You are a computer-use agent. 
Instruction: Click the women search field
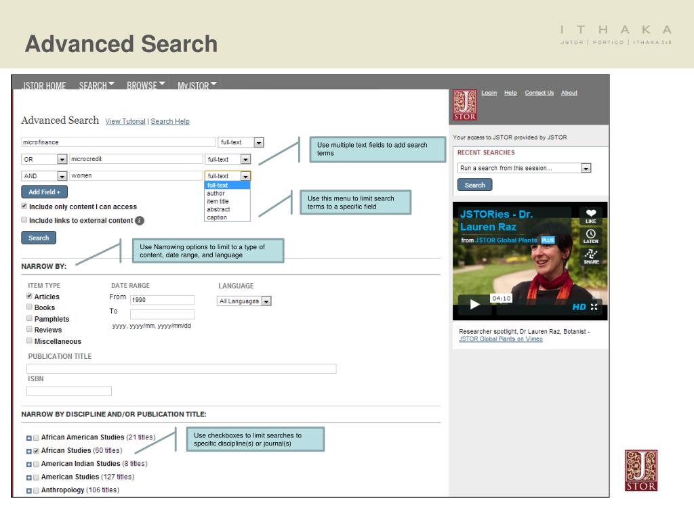pyautogui.click(x=136, y=175)
